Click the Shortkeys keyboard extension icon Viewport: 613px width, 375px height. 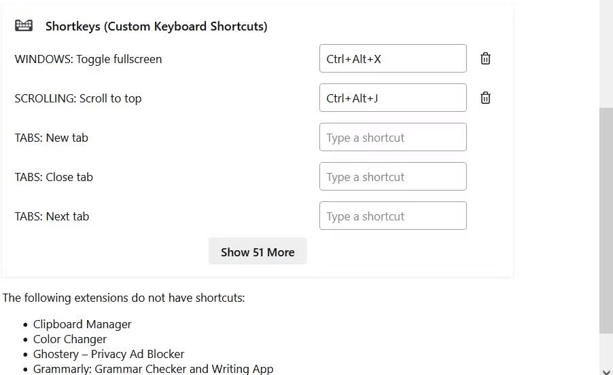click(x=24, y=26)
